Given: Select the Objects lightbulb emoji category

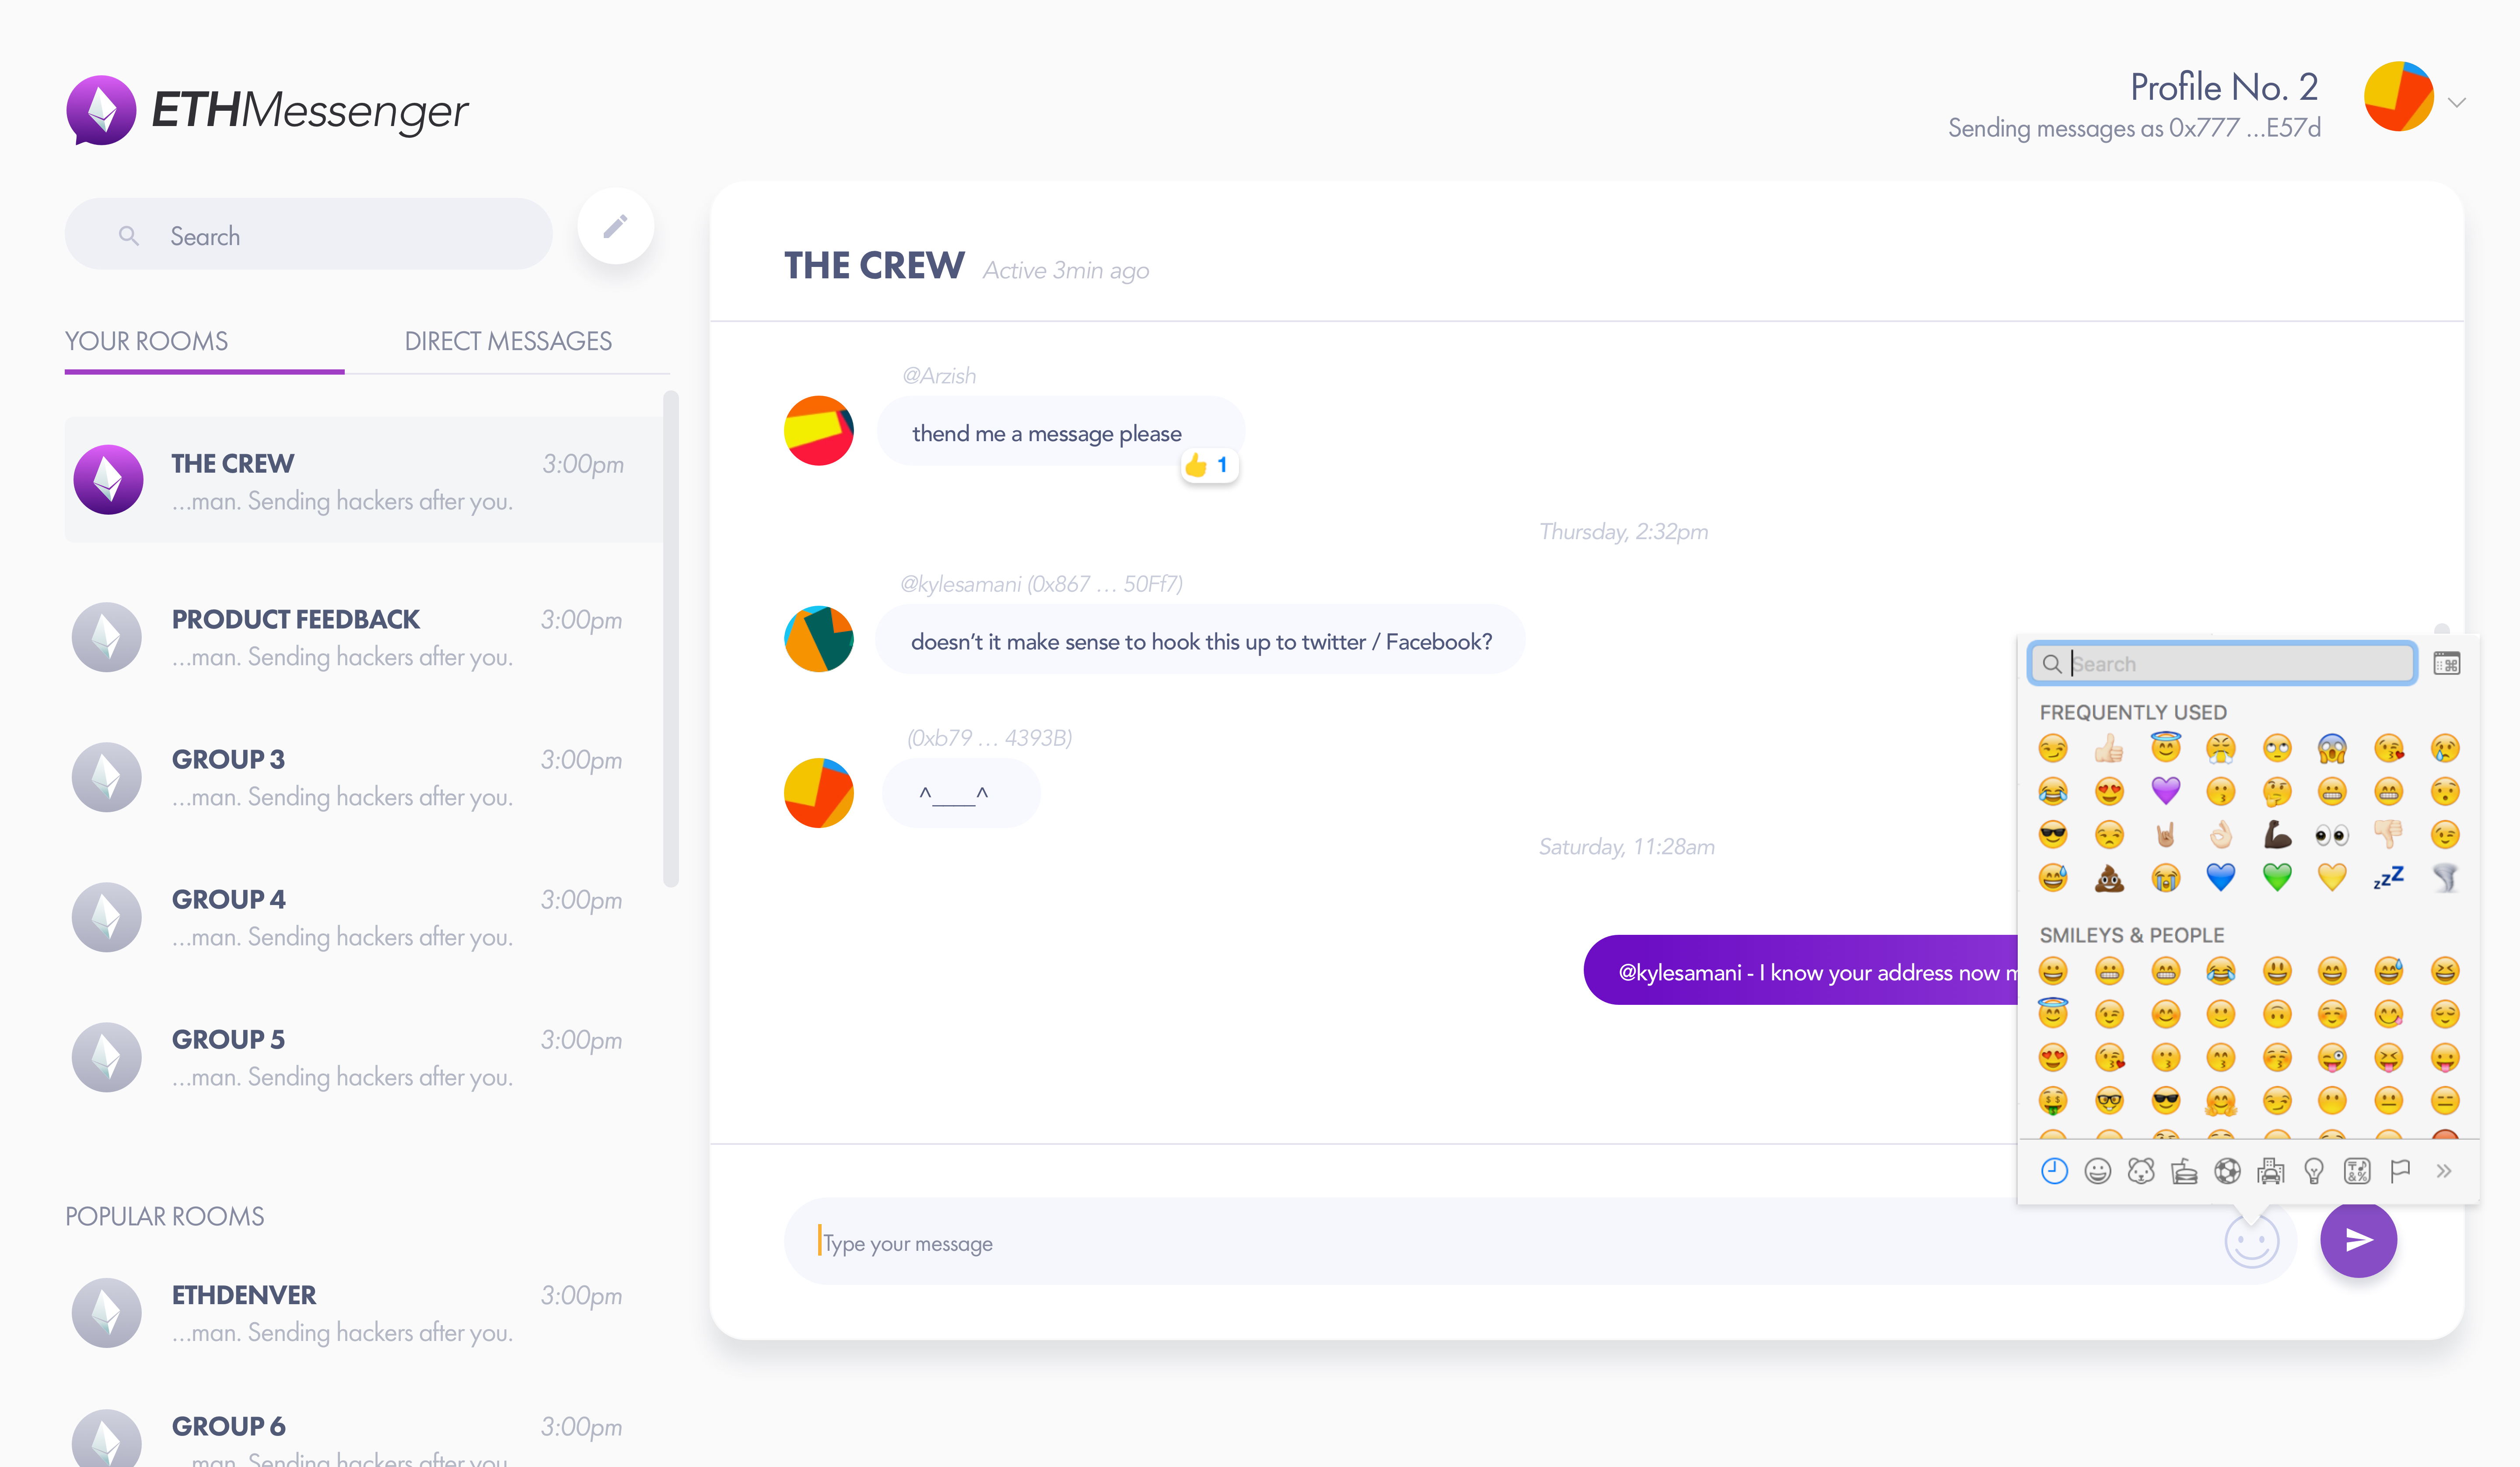Looking at the screenshot, I should pos(2313,1170).
